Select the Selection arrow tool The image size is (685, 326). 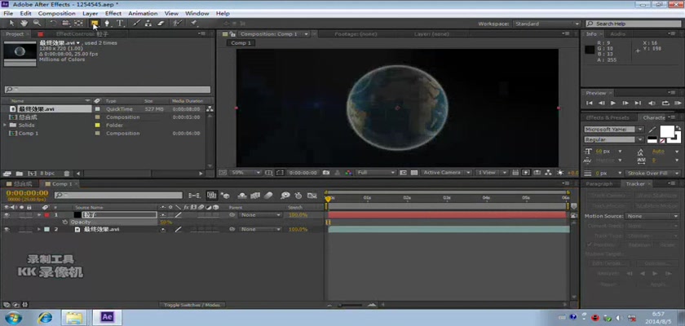click(x=11, y=24)
